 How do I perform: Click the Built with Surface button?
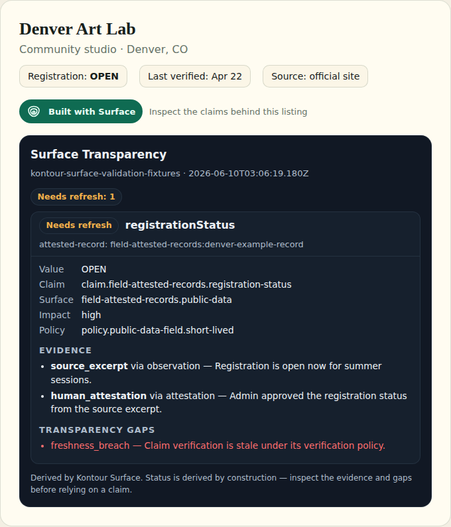(x=81, y=111)
